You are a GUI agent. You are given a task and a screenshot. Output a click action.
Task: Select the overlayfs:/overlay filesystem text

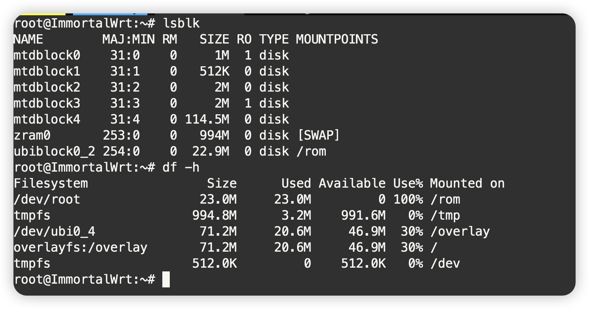point(80,248)
